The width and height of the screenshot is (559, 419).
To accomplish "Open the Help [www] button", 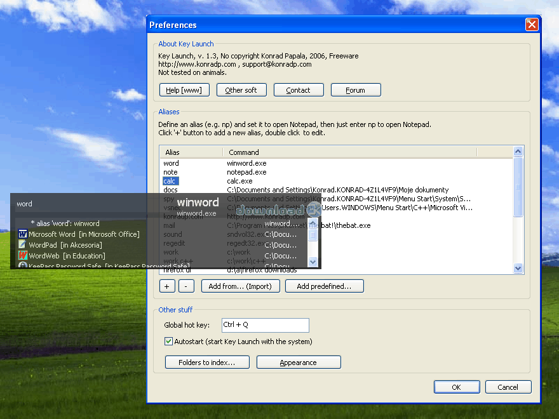I will [184, 90].
